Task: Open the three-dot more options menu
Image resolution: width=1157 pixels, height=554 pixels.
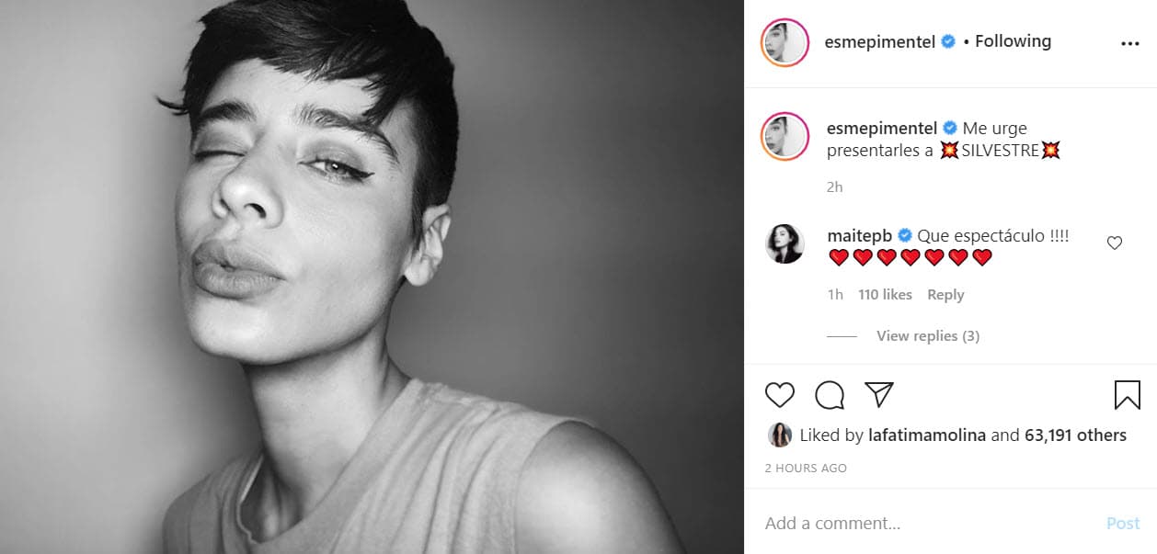Action: 1129,43
